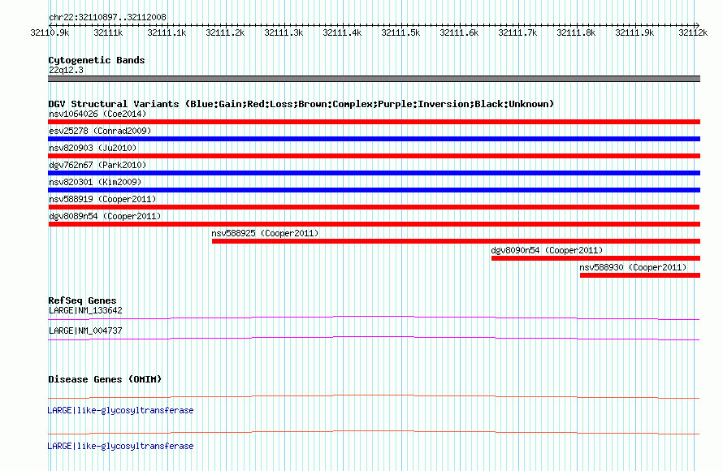Screen dimensions: 723x471
Task: Select the red bar under dgv8090n54
Action: (x=595, y=258)
